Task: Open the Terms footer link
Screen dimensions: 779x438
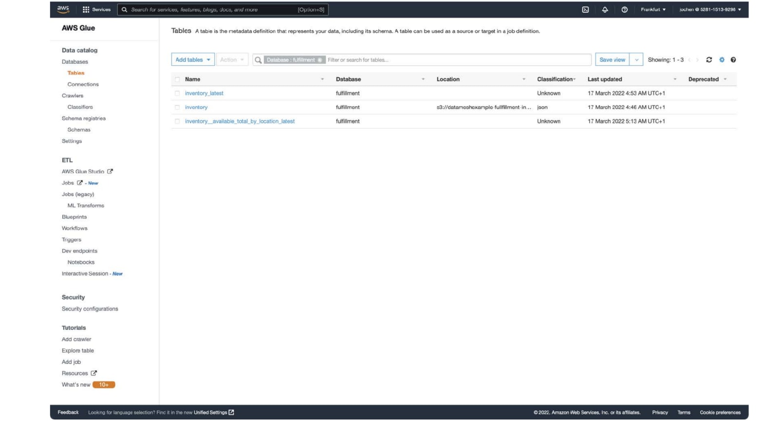Action: click(684, 412)
